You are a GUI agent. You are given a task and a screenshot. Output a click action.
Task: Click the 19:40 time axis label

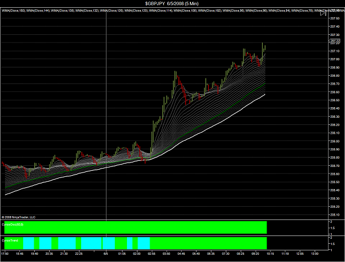click(34, 254)
